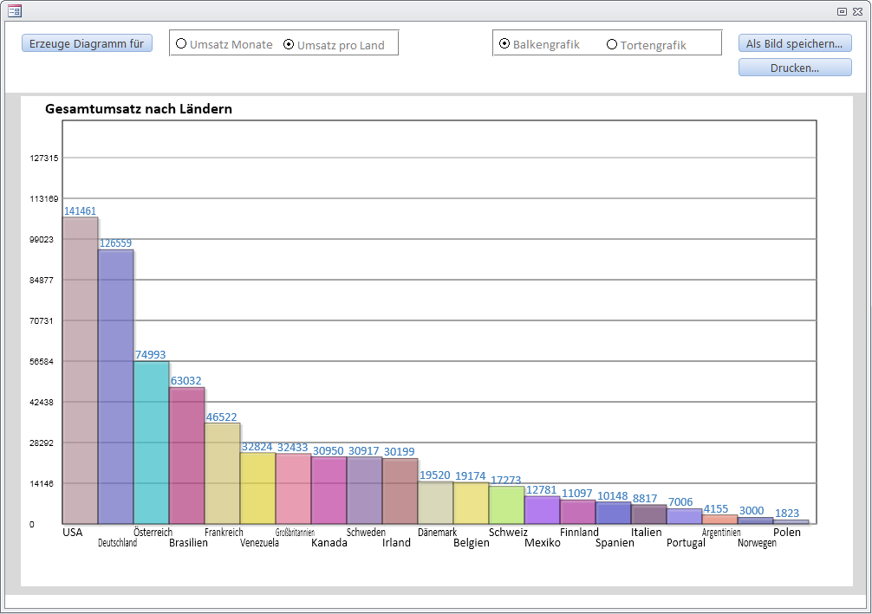Click the restore window button
The width and height of the screenshot is (872, 614).
pos(841,11)
